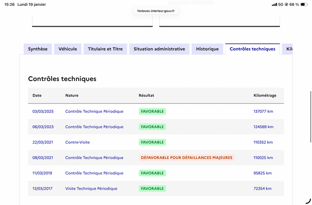This screenshot has height=205, width=312.
Task: Click the loading spinner in bottom-right corner
Action: [308, 201]
